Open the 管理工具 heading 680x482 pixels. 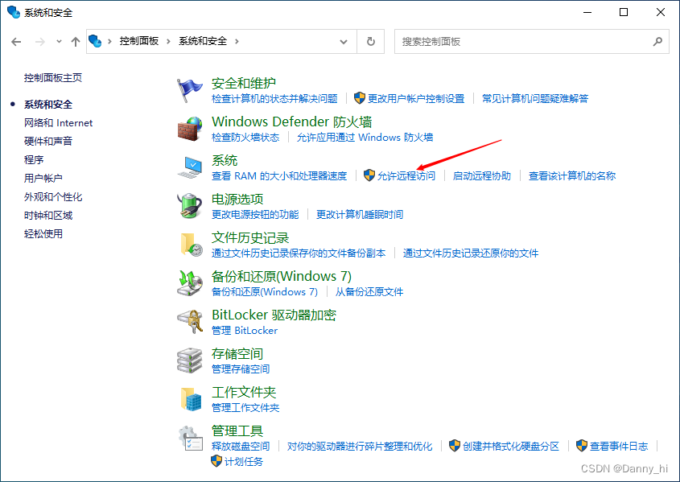(x=237, y=431)
